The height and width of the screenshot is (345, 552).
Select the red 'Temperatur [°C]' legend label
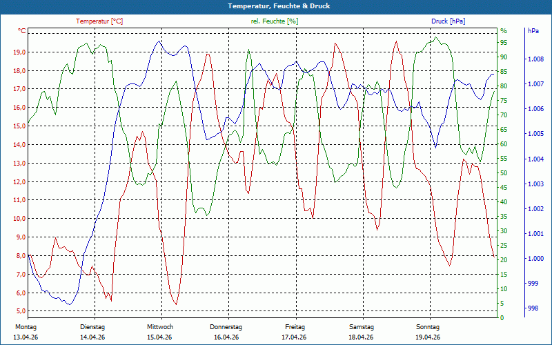(99, 21)
